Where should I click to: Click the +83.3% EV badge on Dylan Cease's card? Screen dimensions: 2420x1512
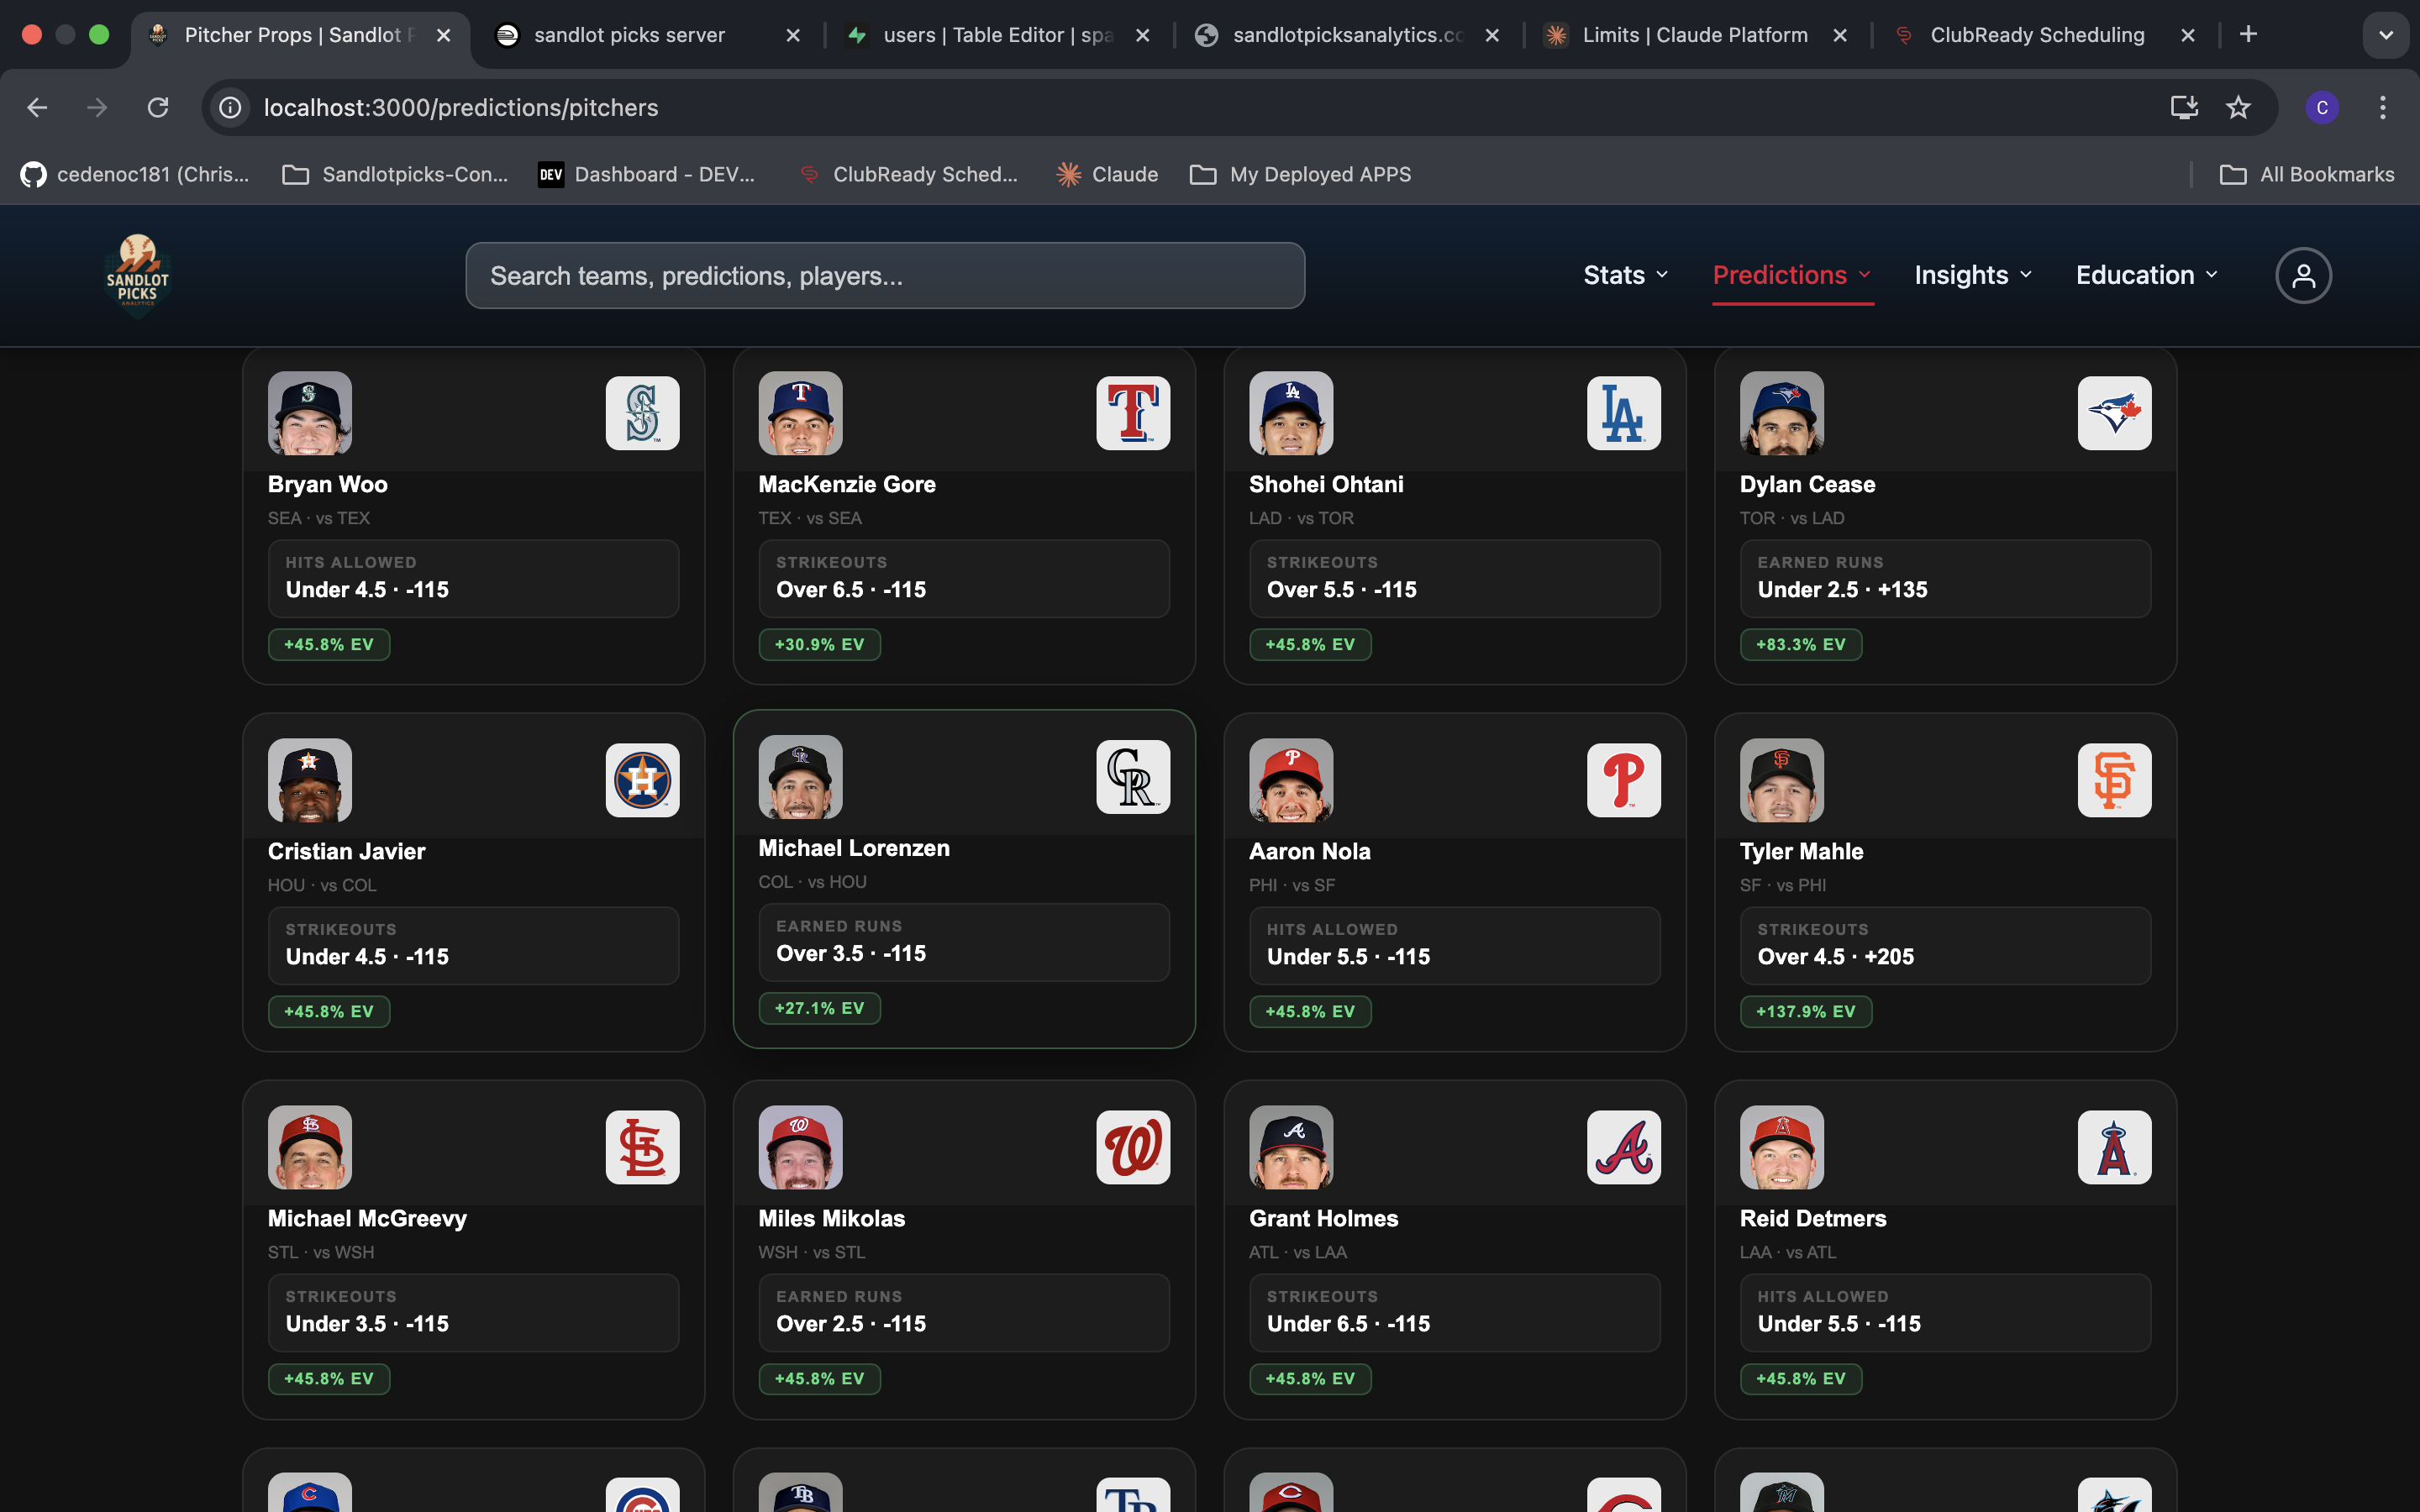click(x=1799, y=644)
